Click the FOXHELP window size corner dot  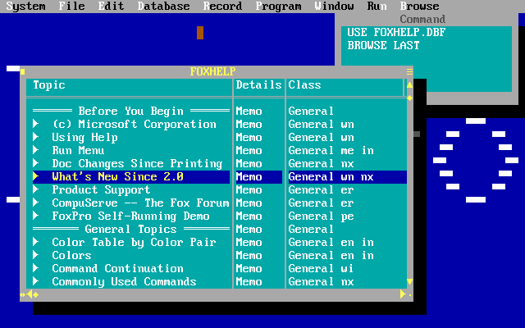(x=410, y=295)
